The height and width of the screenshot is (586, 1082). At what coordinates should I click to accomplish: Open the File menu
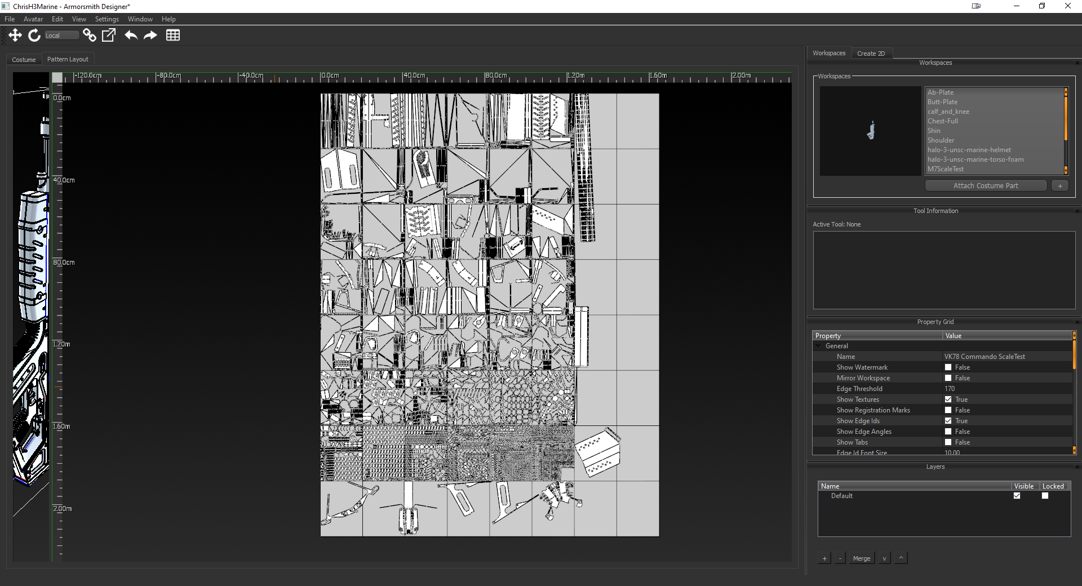[x=10, y=19]
